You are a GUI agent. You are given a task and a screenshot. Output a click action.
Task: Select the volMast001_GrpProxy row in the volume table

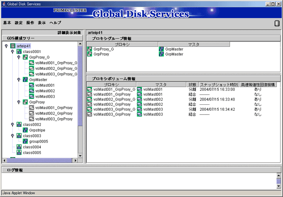point(182,94)
